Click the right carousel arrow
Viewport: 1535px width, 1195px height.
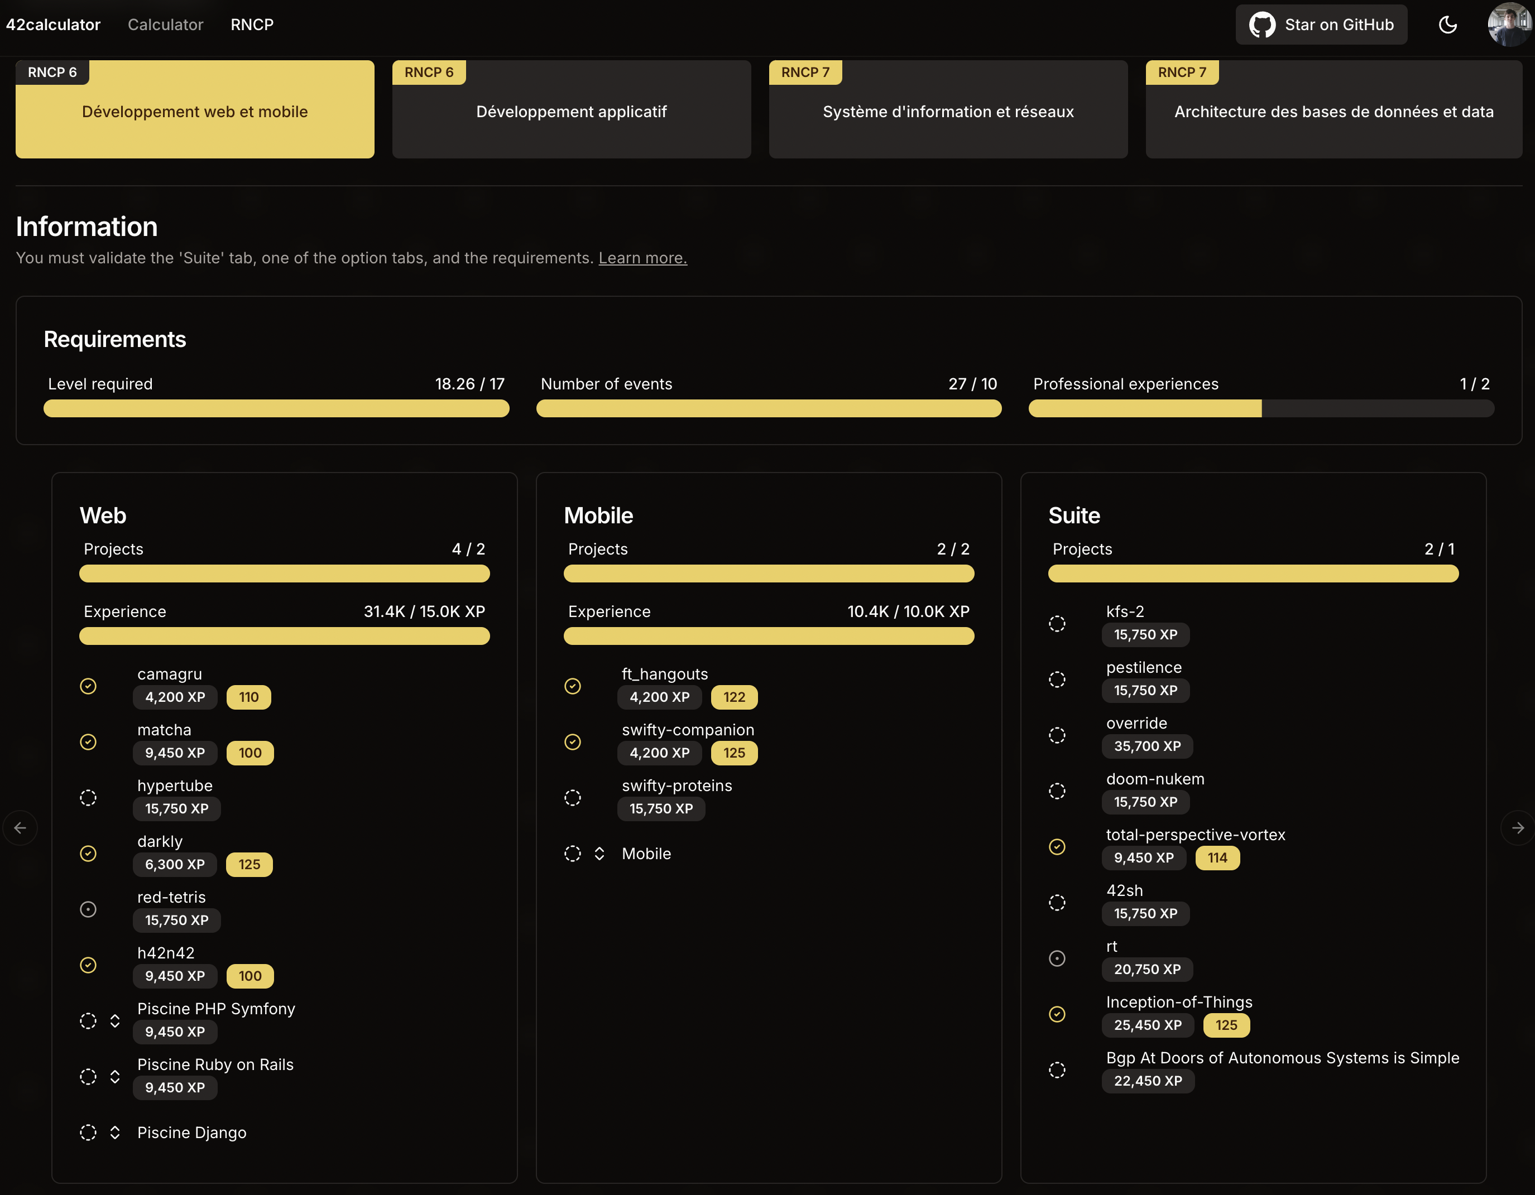(1518, 827)
